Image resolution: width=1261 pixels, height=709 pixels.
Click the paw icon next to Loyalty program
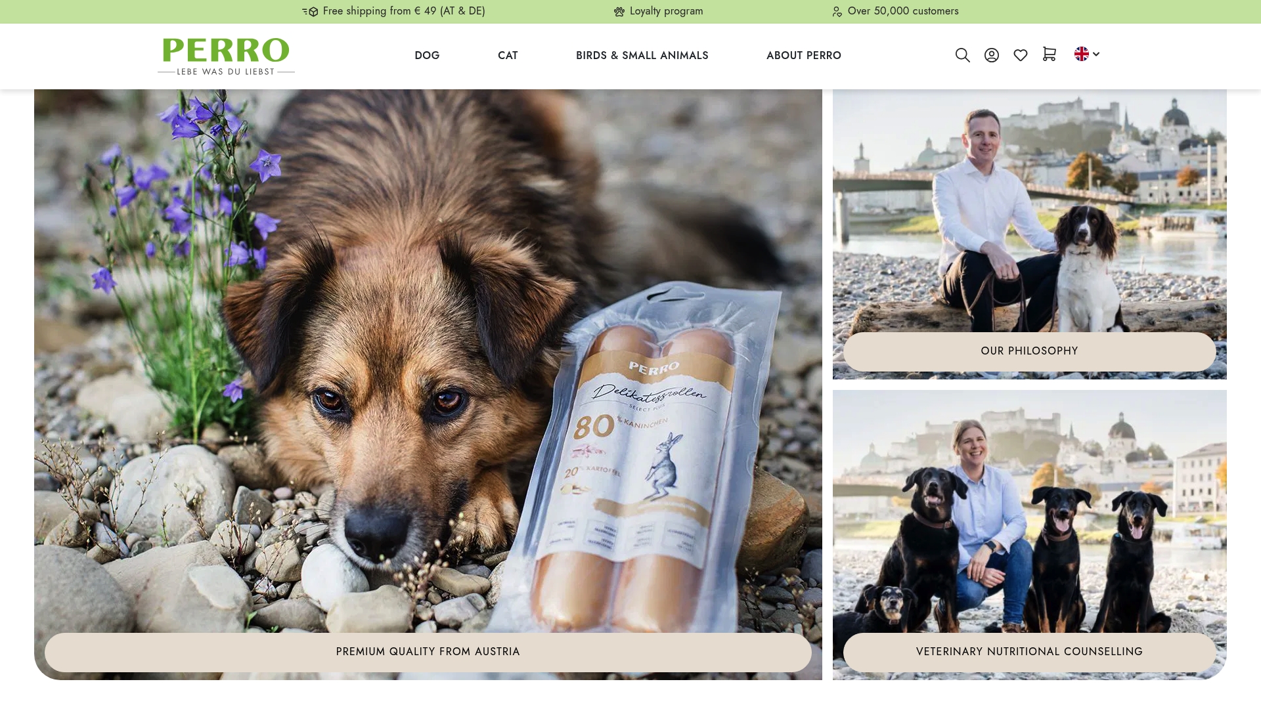point(618,11)
